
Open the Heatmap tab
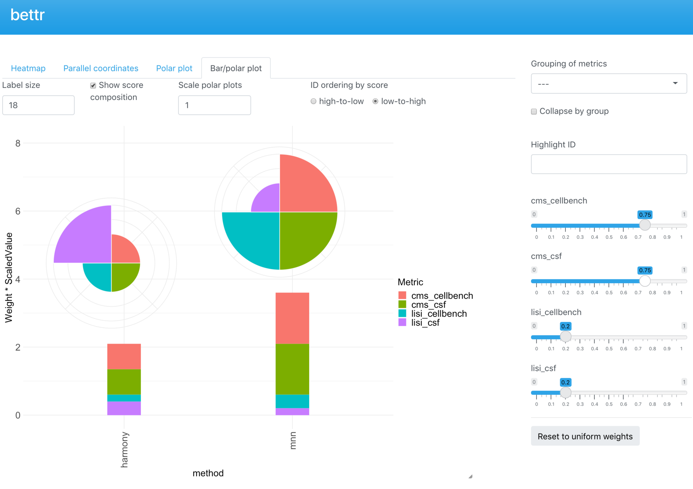(28, 68)
